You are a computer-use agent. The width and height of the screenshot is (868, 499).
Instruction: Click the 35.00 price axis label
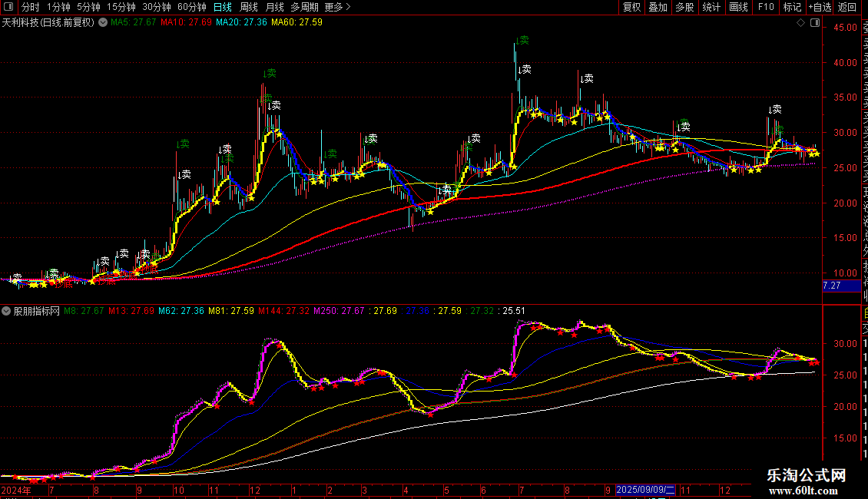click(845, 97)
